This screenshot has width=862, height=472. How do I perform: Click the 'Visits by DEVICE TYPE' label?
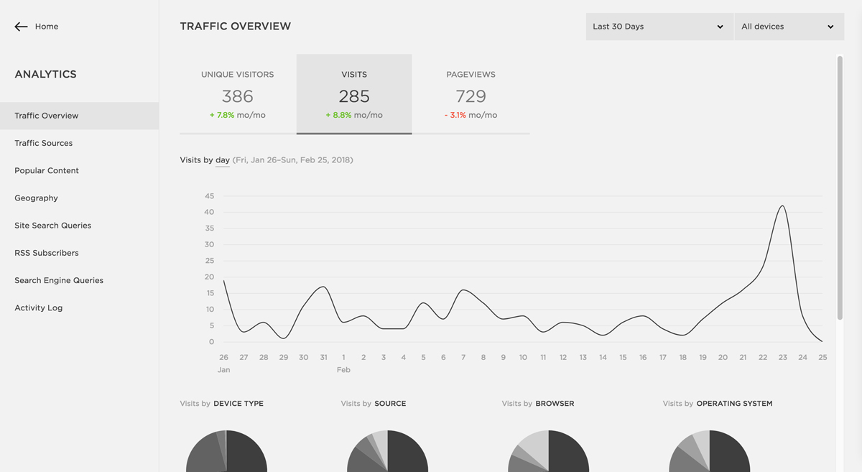222,404
